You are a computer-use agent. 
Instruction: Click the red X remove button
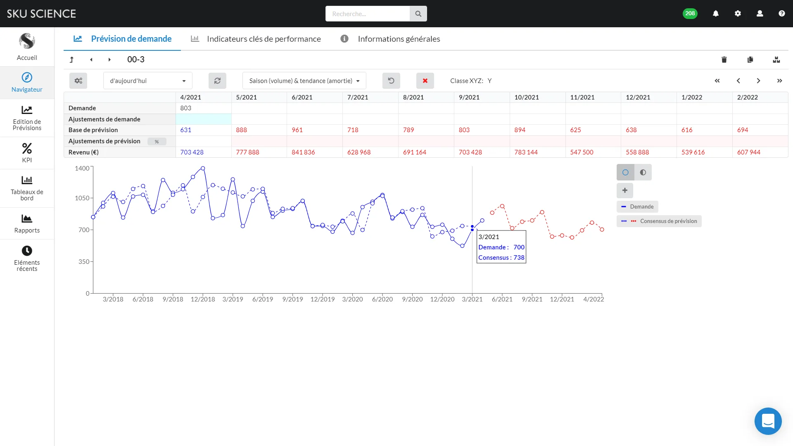pyautogui.click(x=425, y=81)
